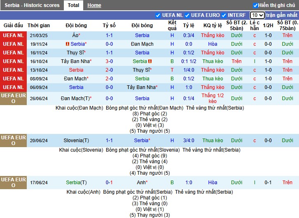Open the 10 recent matches dropdown
This screenshot has width=299, height=218.
click(257, 15)
